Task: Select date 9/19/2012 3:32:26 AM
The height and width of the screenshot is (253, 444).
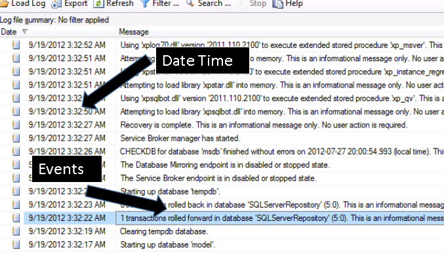Action: tap(67, 151)
